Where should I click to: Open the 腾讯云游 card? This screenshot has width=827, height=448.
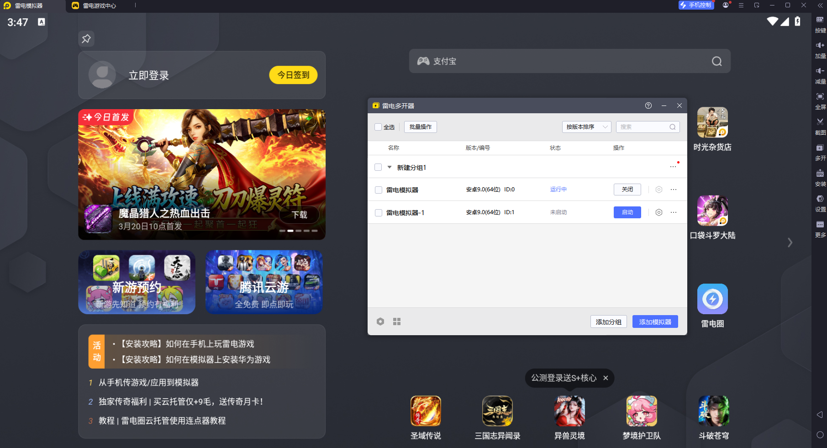click(x=264, y=282)
